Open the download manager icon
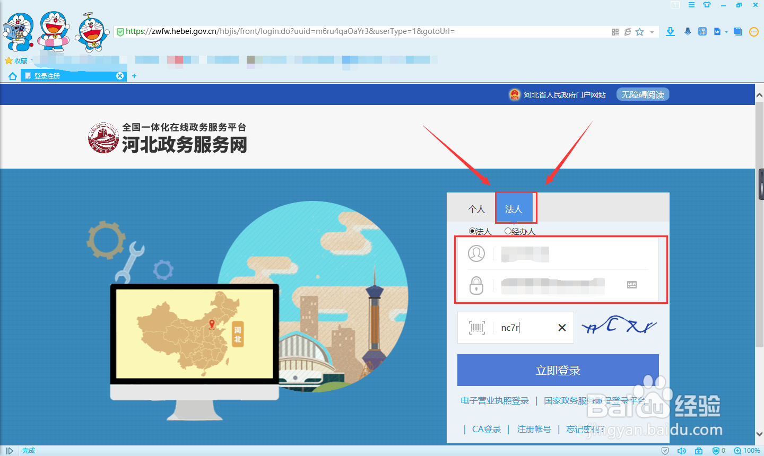Image resolution: width=764 pixels, height=456 pixels. coord(670,31)
